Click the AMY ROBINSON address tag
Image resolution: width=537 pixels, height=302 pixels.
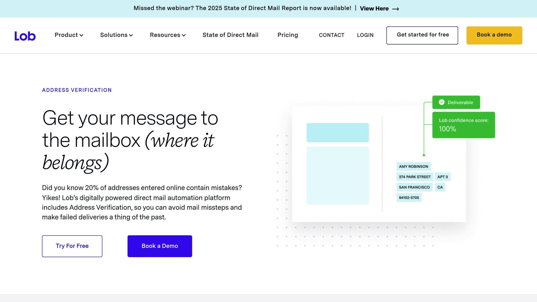point(413,166)
